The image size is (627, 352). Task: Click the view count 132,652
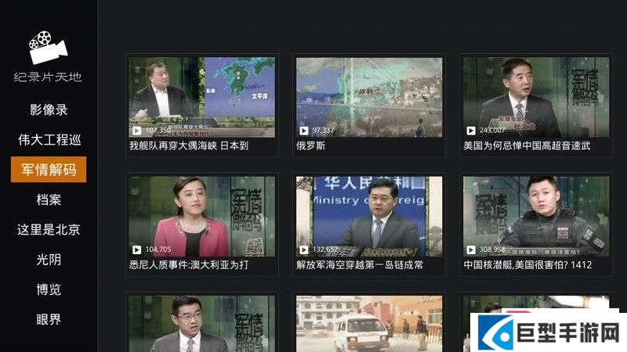tap(325, 250)
